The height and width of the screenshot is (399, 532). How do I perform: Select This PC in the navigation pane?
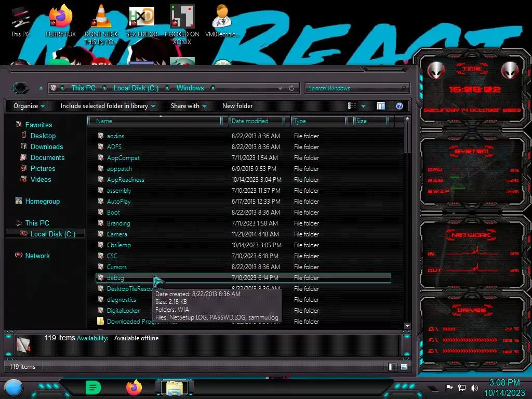click(33, 223)
